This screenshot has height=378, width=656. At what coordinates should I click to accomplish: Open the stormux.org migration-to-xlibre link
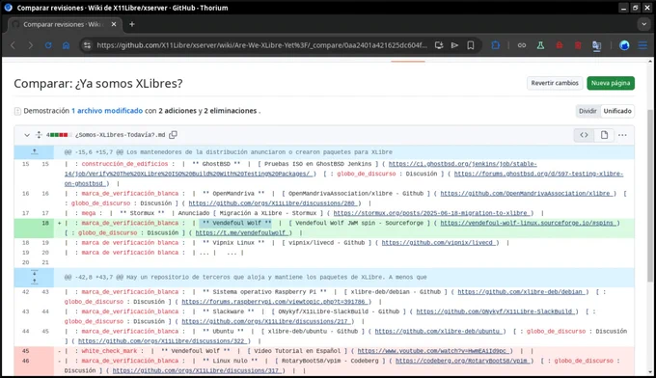pos(432,213)
